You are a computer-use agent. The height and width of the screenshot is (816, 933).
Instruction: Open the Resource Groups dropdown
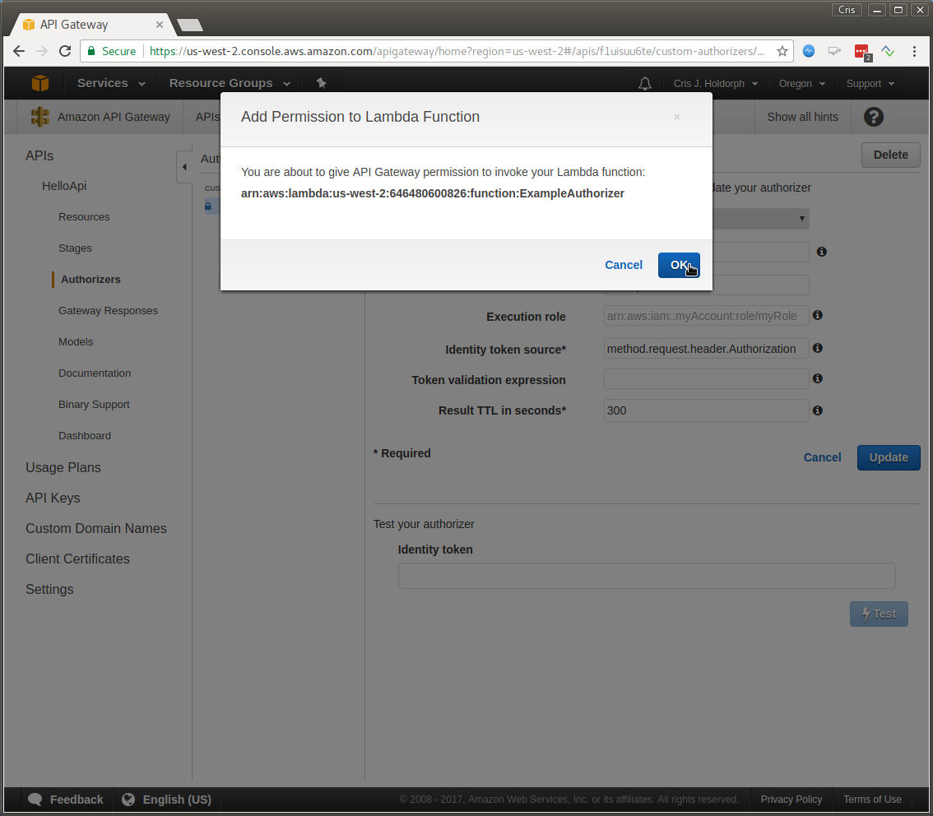point(230,83)
